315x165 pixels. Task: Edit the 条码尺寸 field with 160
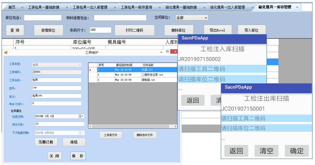[101, 30]
